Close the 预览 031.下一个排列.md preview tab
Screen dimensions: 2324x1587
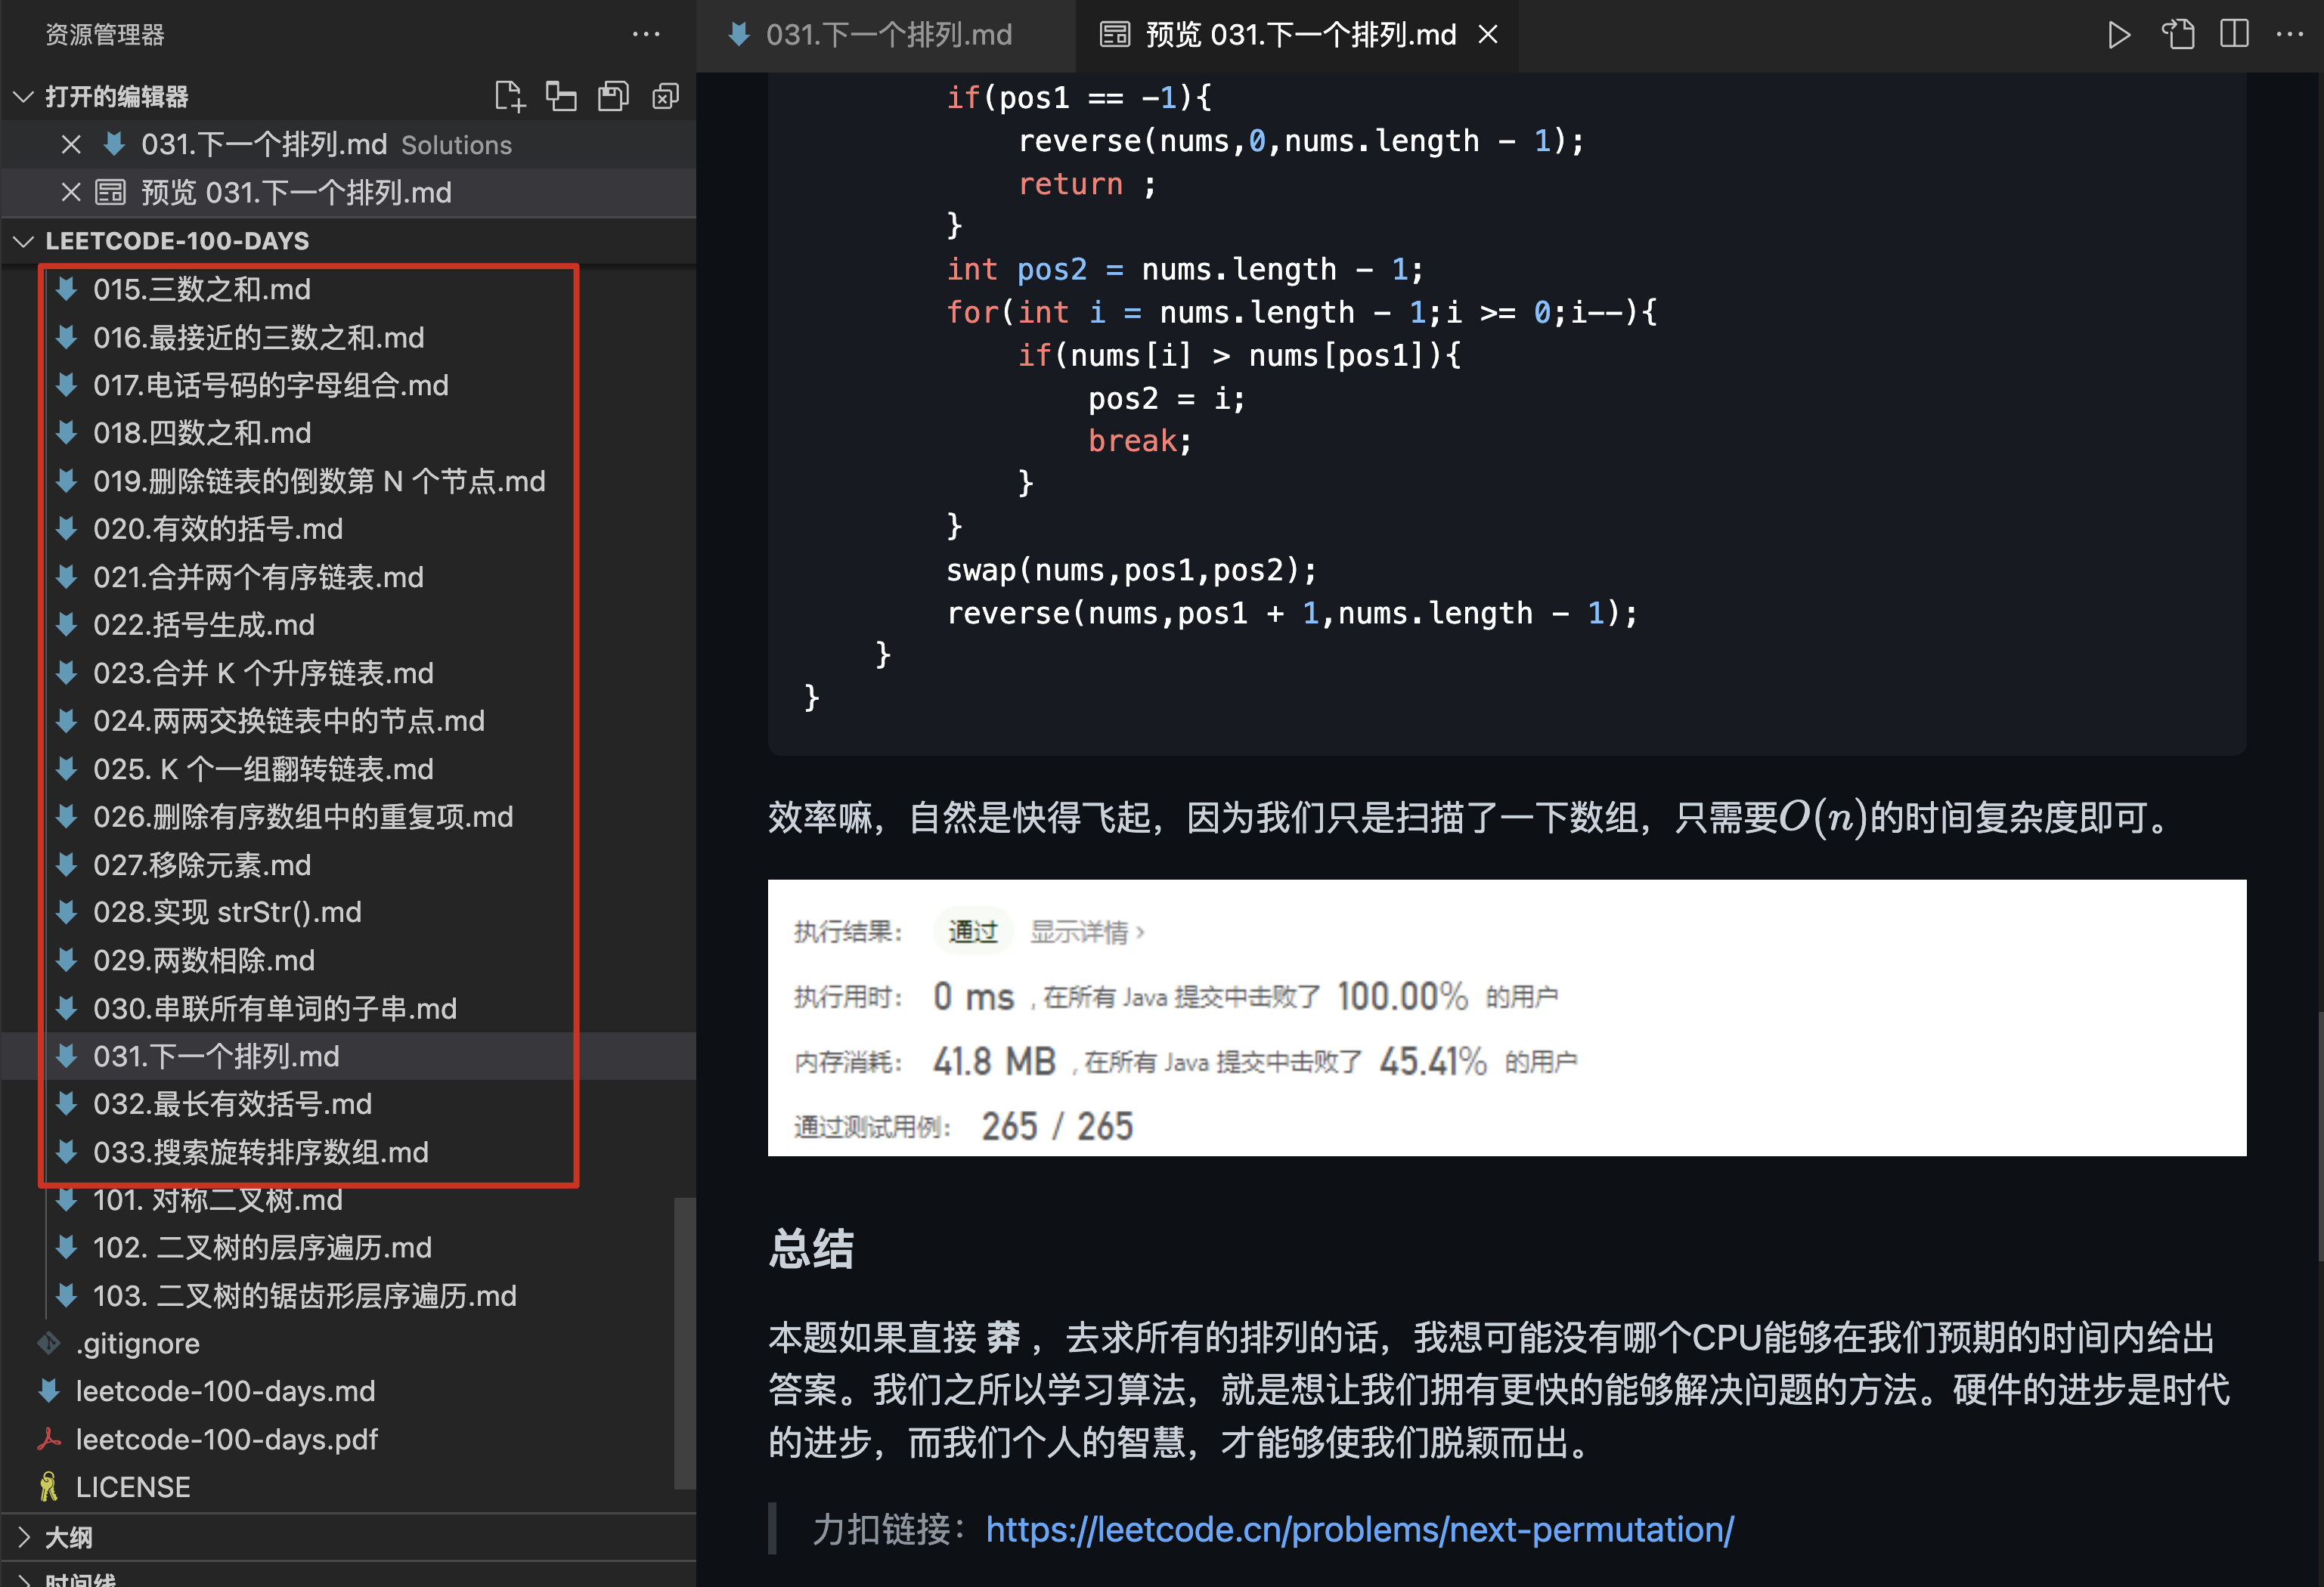[1488, 35]
